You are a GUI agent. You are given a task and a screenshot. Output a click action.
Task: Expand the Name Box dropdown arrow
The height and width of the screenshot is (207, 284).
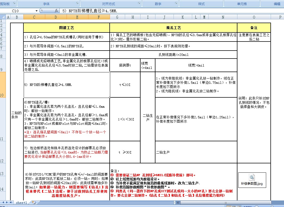point(36,11)
